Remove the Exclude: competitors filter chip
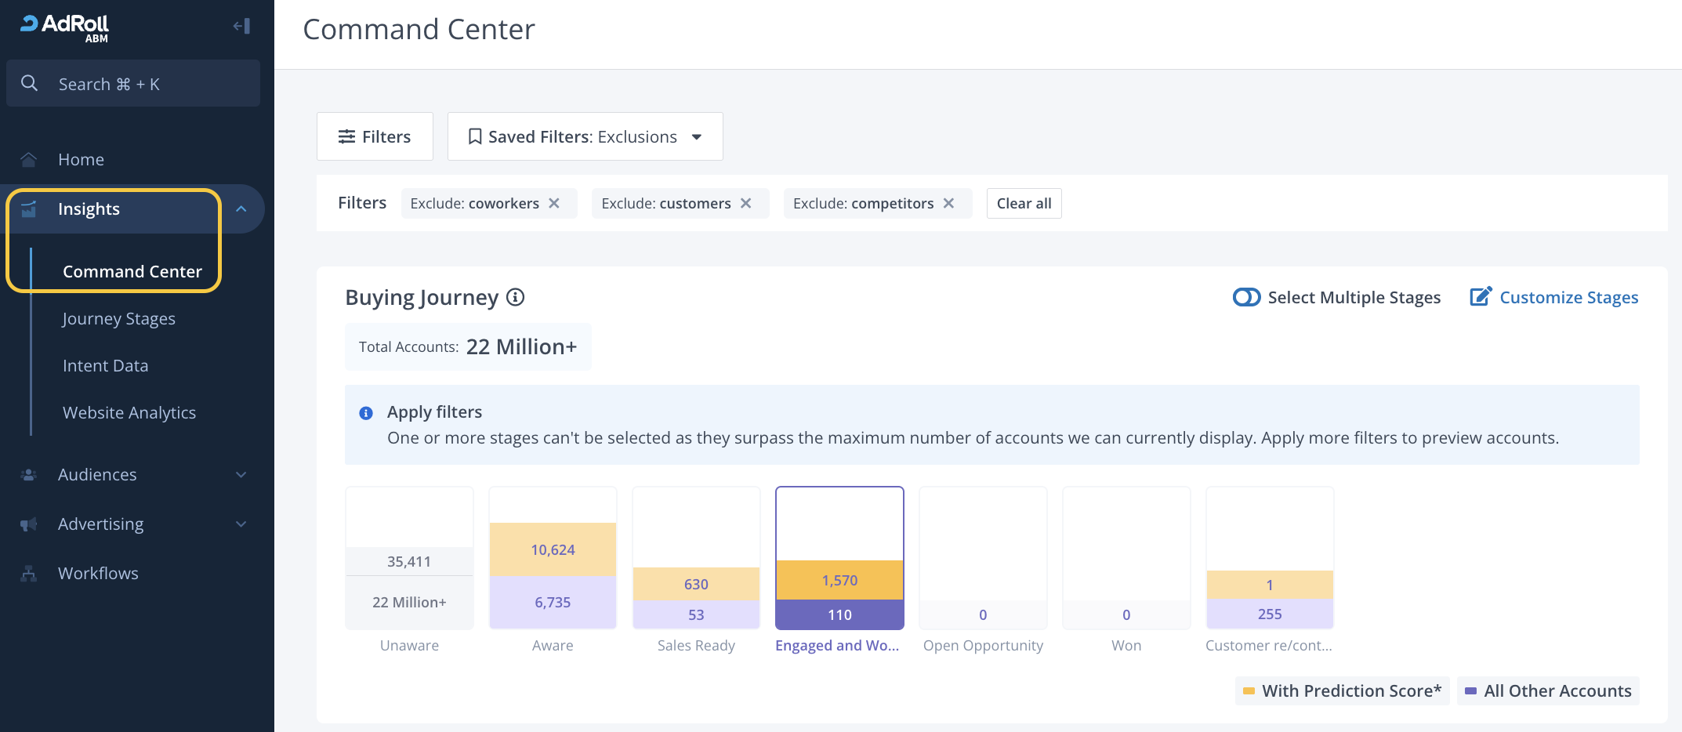This screenshot has height=732, width=1682. 948,204
